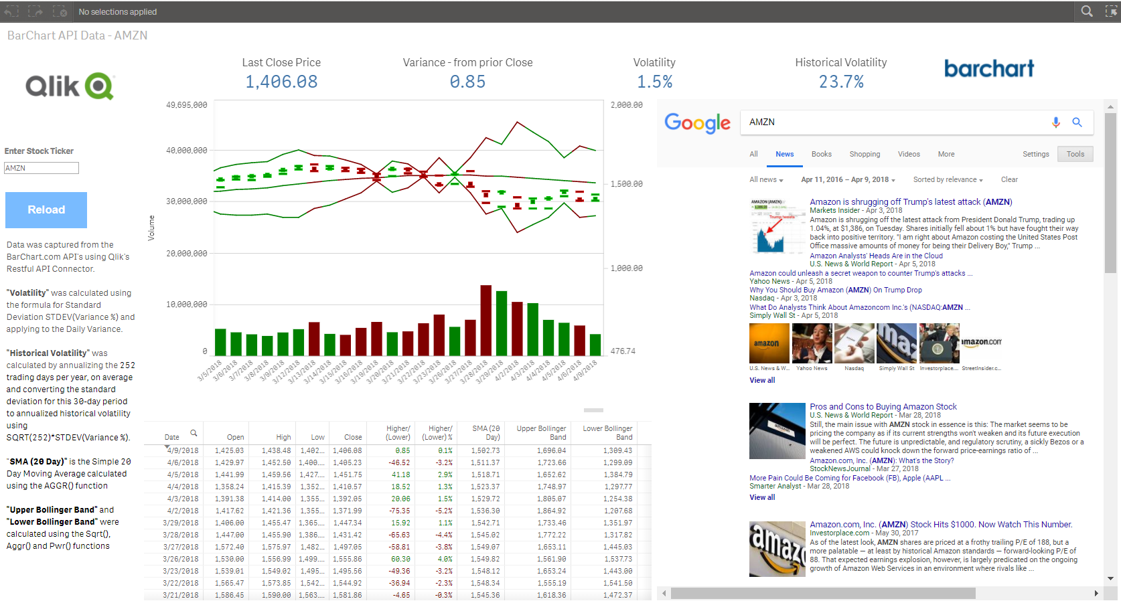Sort table by the Open column header
Viewport: 1121px width, 603px height.
click(235, 437)
